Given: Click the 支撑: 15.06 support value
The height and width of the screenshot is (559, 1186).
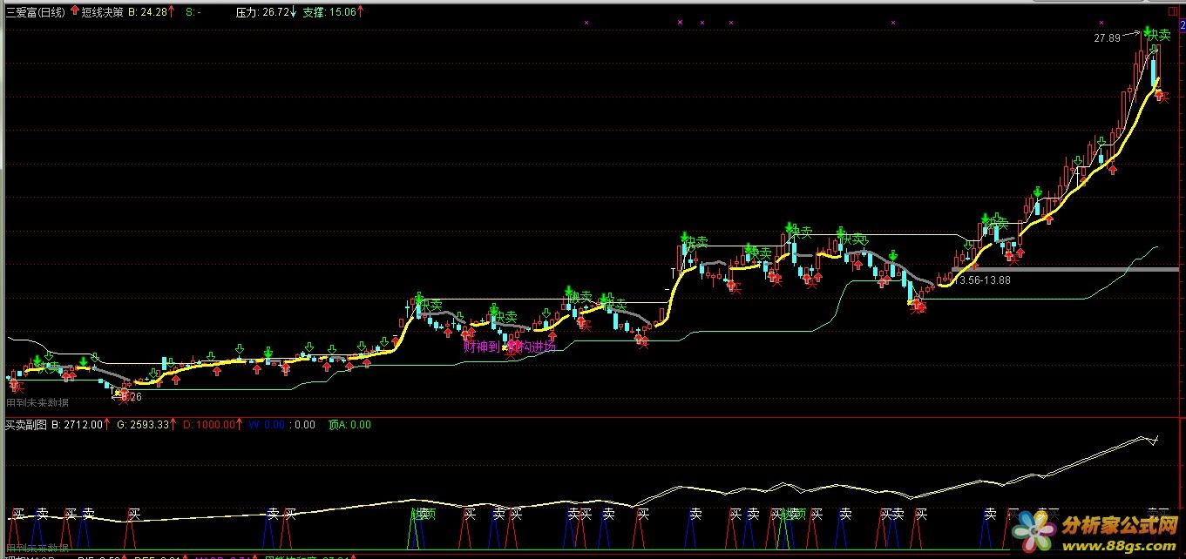Looking at the screenshot, I should coord(329,13).
